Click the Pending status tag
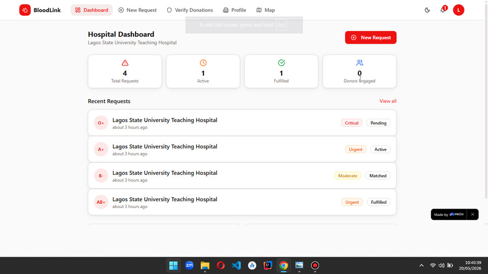 coord(378,123)
